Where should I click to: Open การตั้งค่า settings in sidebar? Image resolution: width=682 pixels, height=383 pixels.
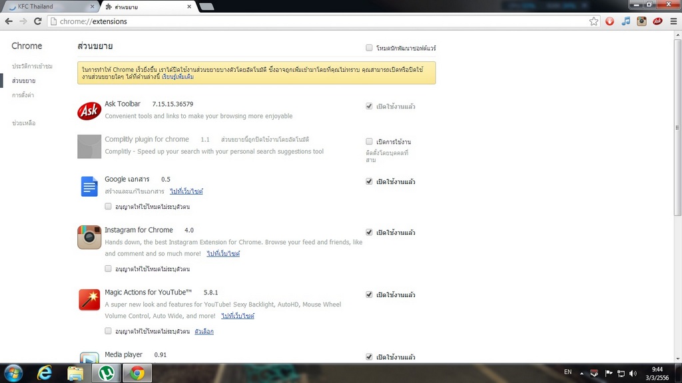click(23, 95)
